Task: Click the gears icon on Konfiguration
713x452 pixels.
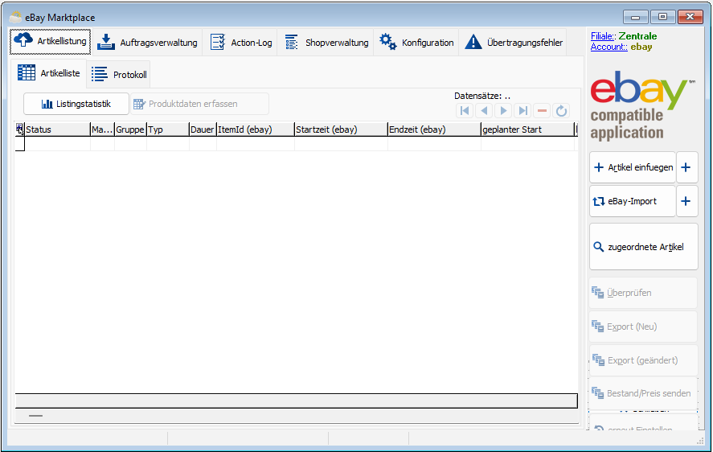Action: click(x=388, y=42)
